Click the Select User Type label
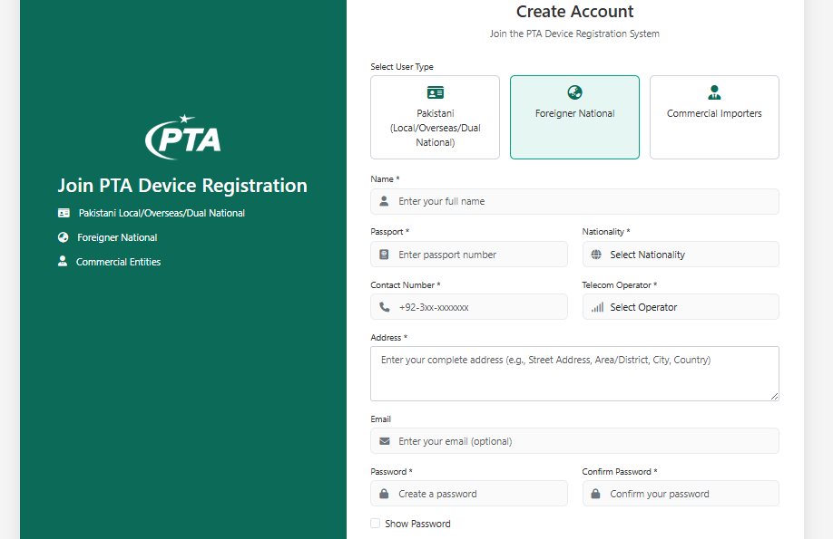Screen dimensions: 833x539 [402, 67]
